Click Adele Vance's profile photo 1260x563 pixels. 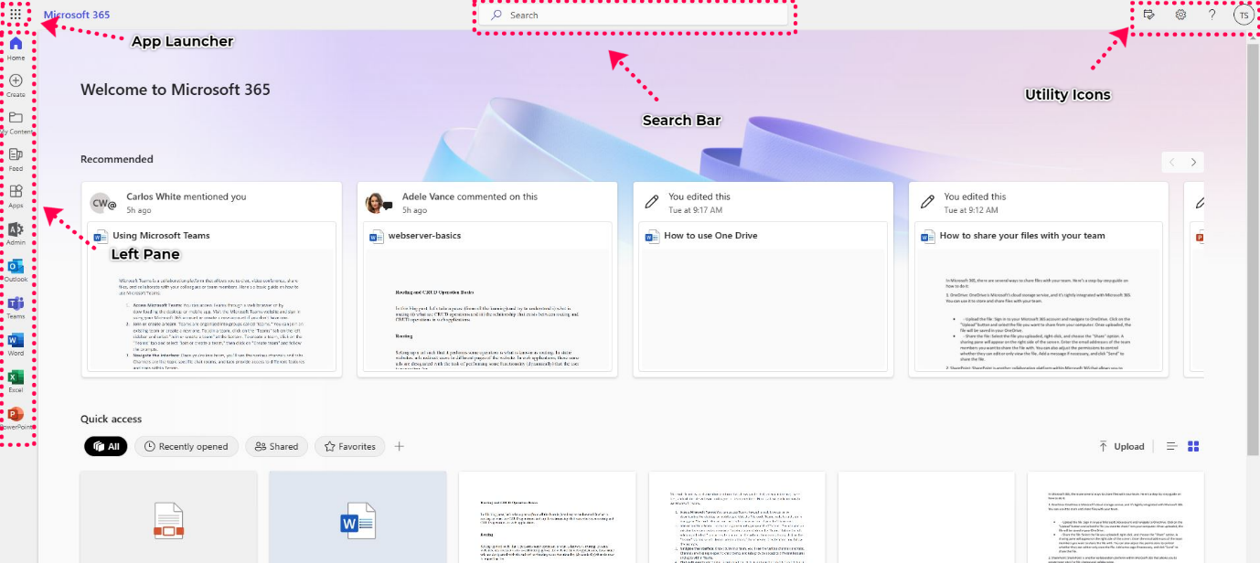[377, 203]
